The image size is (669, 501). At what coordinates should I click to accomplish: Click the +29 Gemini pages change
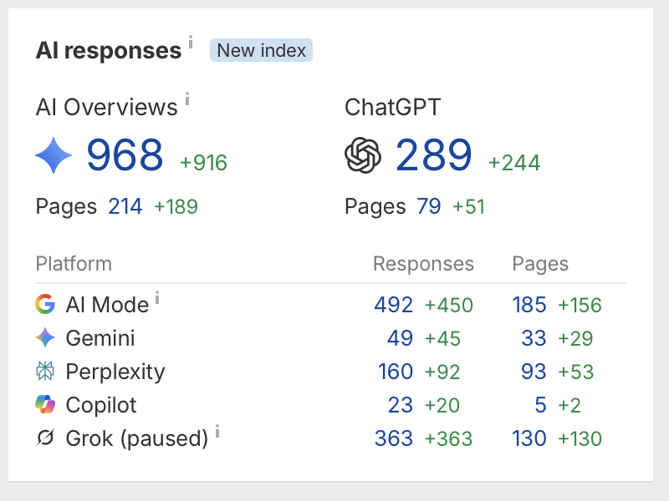(575, 339)
